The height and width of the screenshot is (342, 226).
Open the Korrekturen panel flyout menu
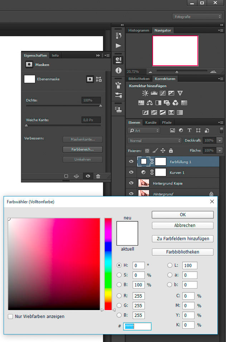pos(221,79)
